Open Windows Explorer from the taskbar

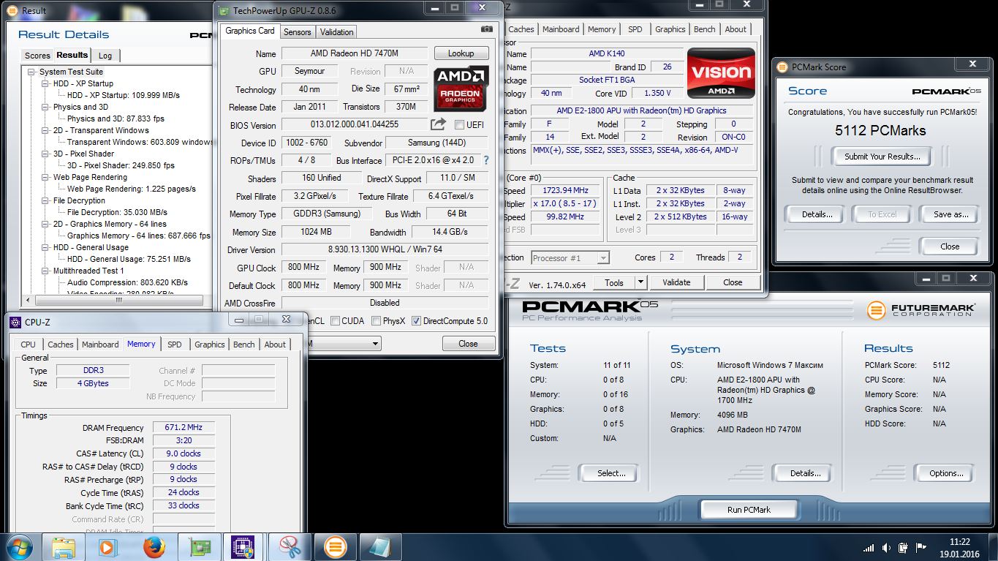click(64, 547)
